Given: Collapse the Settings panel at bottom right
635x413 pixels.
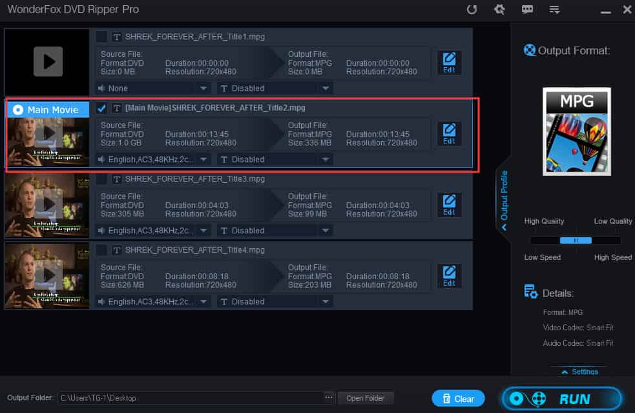Looking at the screenshot, I should tap(579, 371).
